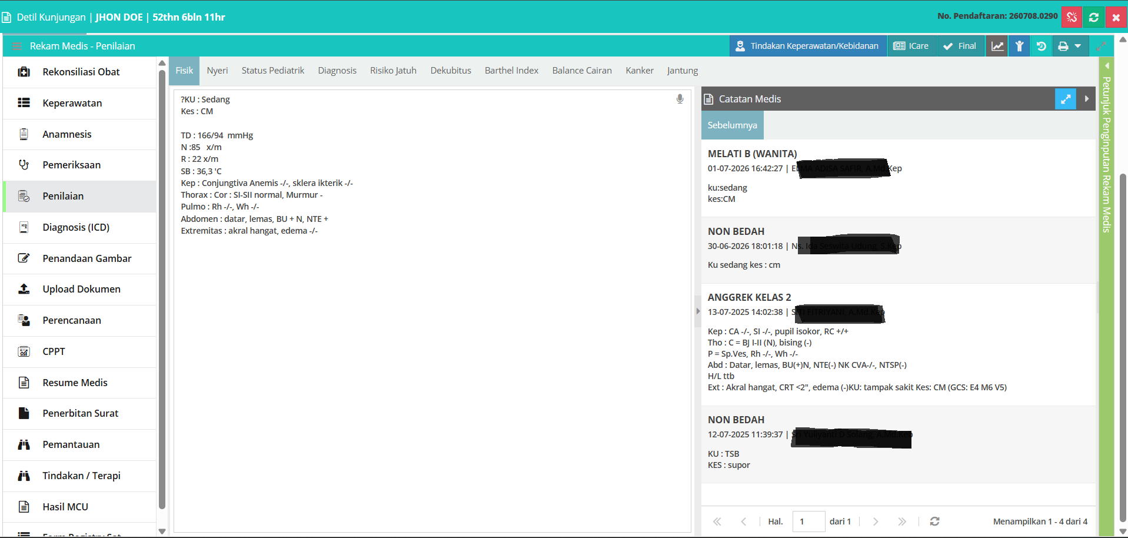Switch to the Fisik tab
The height and width of the screenshot is (538, 1128).
point(184,71)
